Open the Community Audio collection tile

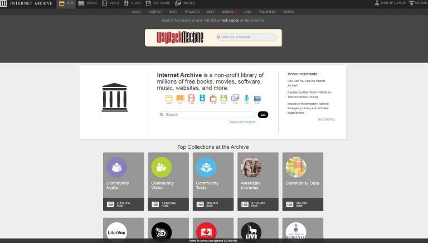[123, 182]
